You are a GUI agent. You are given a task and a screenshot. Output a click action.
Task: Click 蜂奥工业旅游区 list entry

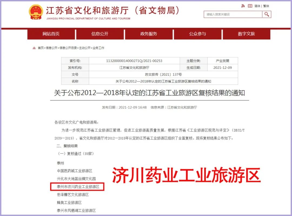point(69,202)
